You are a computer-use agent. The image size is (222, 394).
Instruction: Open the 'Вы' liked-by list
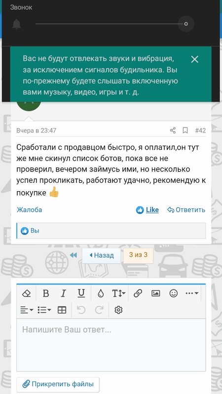tap(35, 230)
